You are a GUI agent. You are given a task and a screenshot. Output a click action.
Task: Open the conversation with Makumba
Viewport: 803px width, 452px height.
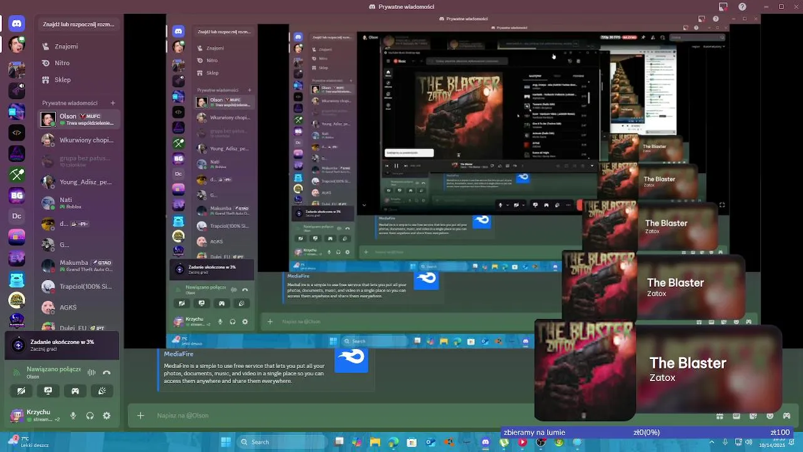pos(78,266)
